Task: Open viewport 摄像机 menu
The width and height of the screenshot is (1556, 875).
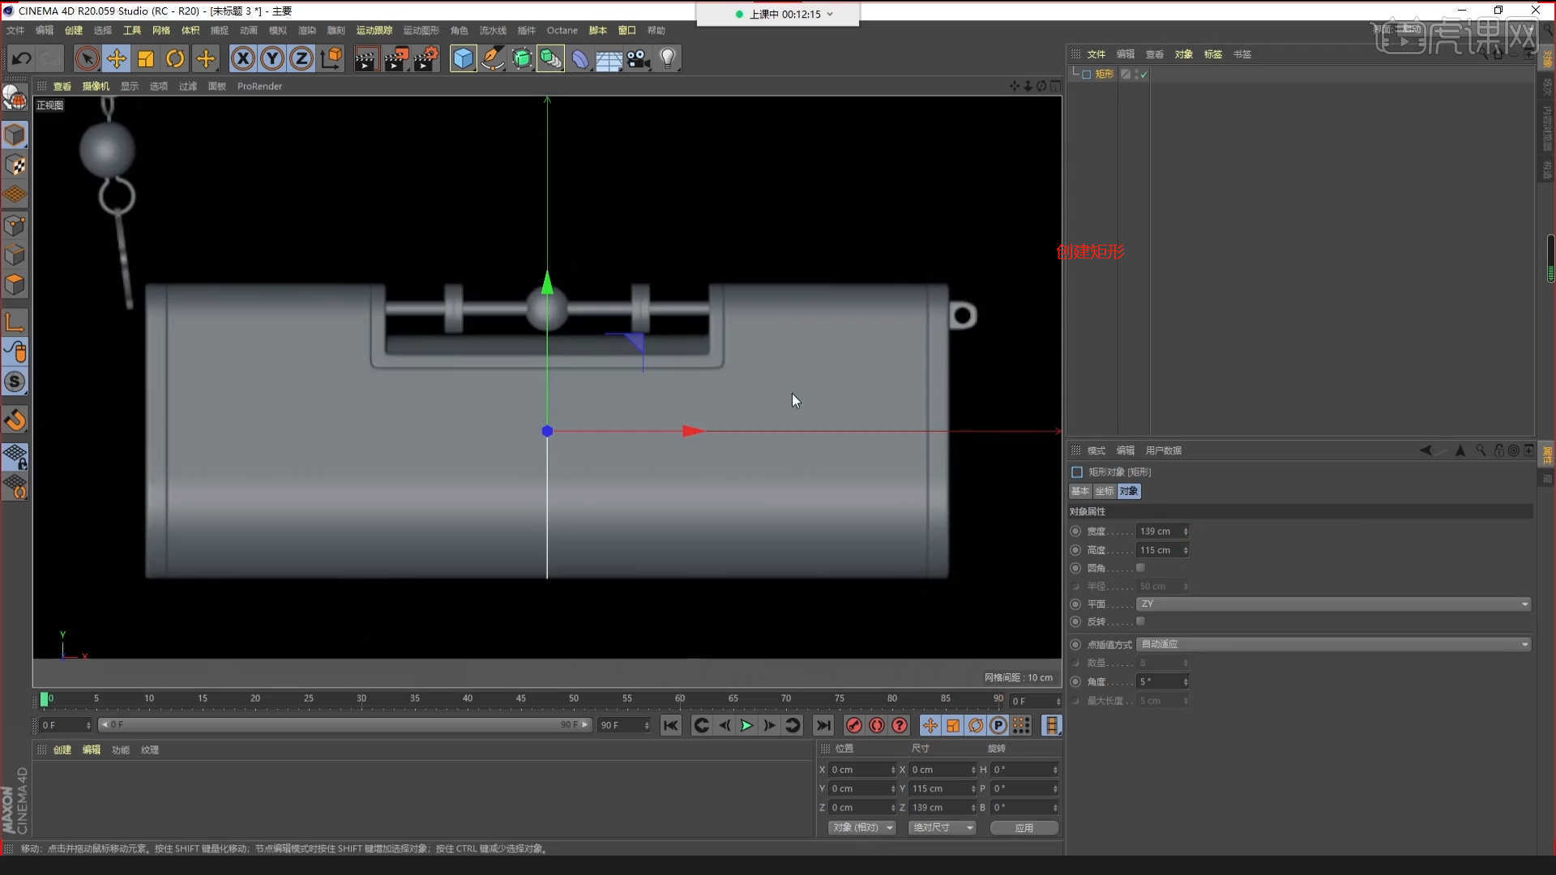Action: click(x=96, y=86)
